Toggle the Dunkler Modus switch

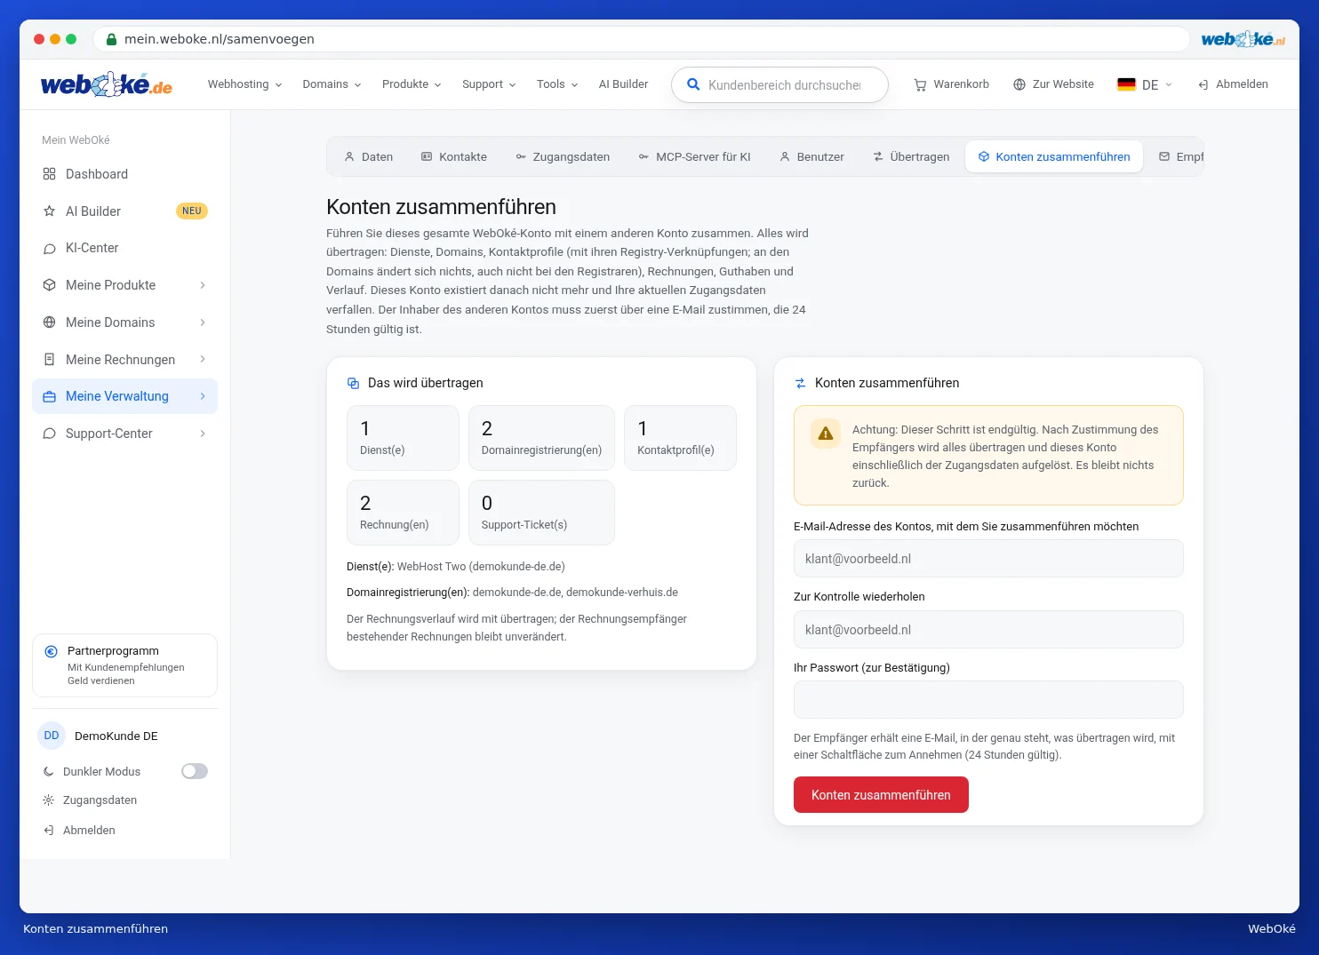click(195, 771)
